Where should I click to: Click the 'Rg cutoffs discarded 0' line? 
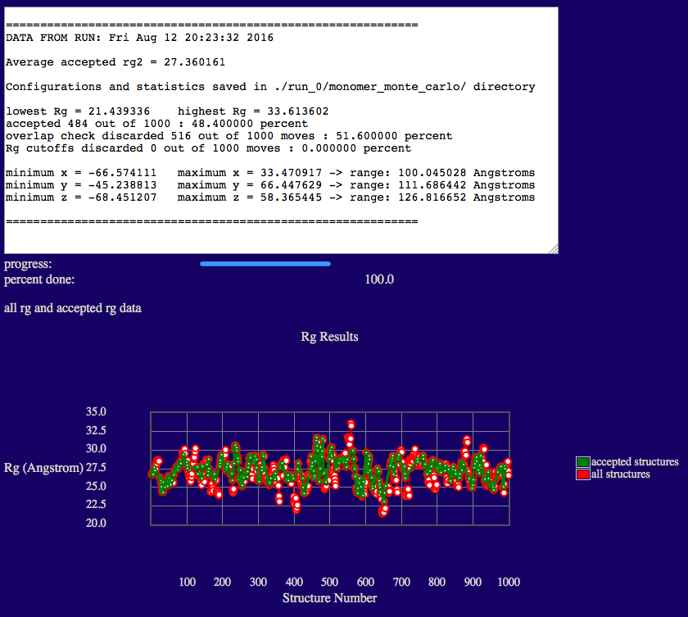pyautogui.click(x=208, y=148)
